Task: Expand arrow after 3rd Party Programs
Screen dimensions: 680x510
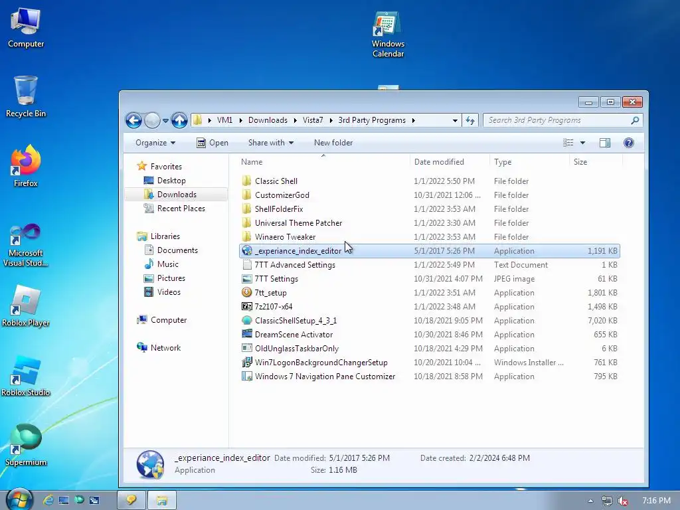Action: pyautogui.click(x=413, y=121)
